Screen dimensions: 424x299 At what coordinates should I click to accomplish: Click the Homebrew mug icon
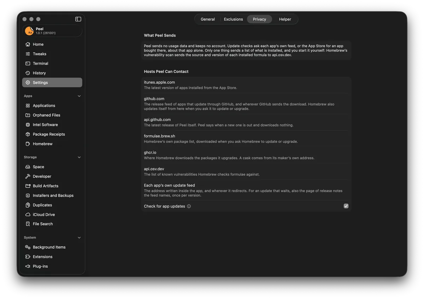coord(28,144)
